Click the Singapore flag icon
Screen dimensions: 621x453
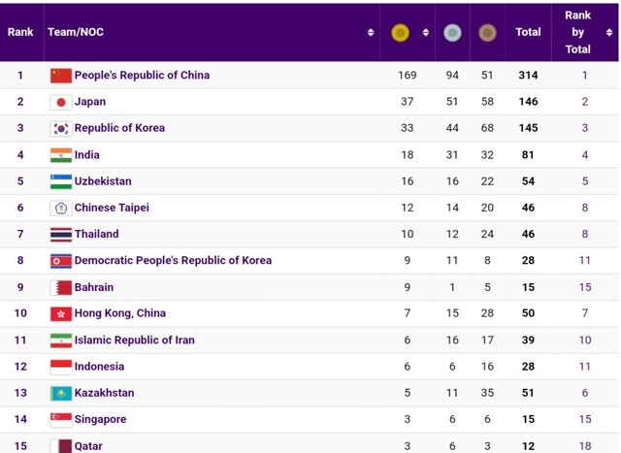tap(60, 419)
